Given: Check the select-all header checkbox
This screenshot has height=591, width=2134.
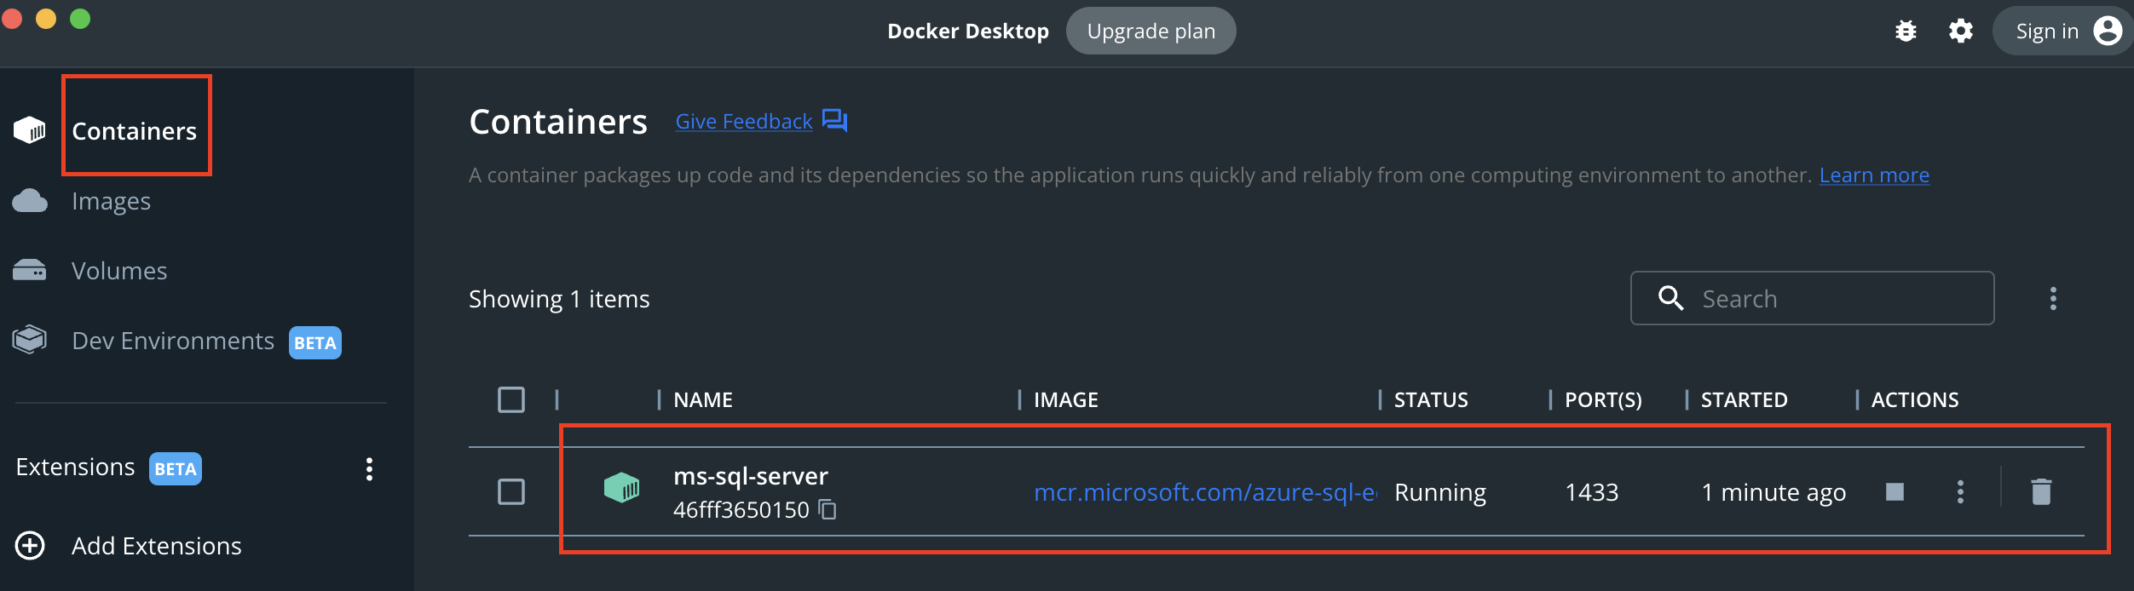Looking at the screenshot, I should pyautogui.click(x=511, y=399).
